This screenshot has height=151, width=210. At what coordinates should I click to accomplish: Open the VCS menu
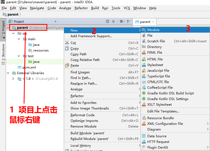[127, 8]
